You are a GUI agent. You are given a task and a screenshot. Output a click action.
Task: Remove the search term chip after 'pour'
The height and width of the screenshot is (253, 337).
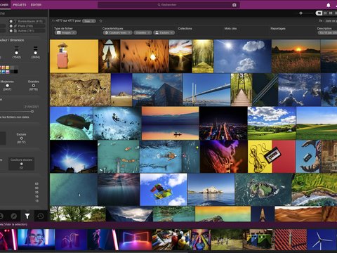click(93, 21)
